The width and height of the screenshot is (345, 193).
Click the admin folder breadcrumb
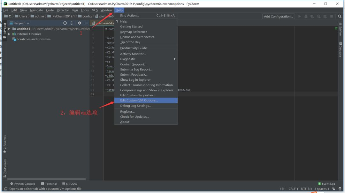(x=37, y=16)
